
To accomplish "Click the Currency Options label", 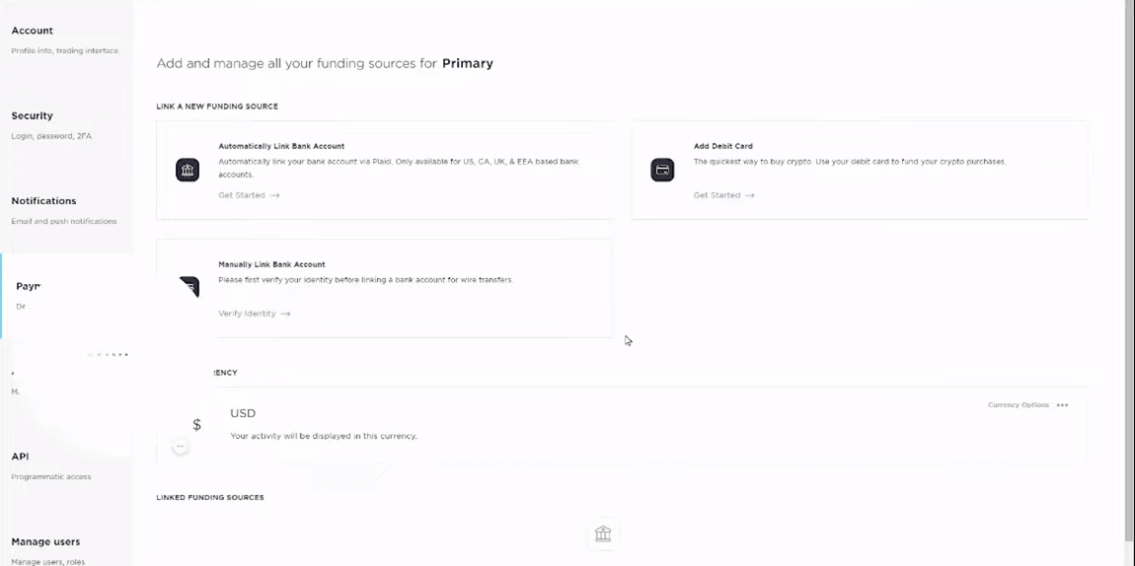I will (1018, 405).
